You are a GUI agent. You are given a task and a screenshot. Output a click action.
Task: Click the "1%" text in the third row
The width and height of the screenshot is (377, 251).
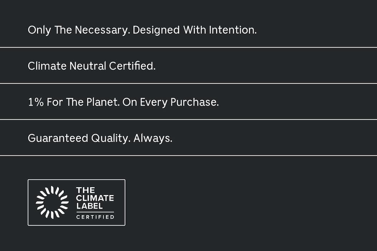click(x=36, y=102)
